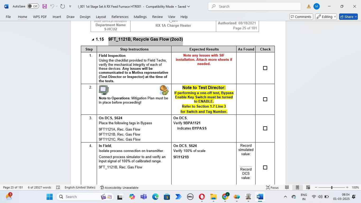
Task: Open Microsoft Edge from the taskbar
Action: click(x=155, y=197)
